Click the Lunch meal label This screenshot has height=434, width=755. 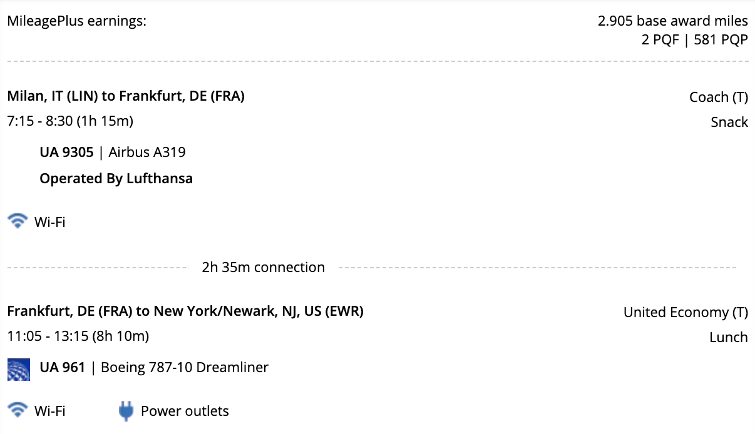[x=729, y=338]
